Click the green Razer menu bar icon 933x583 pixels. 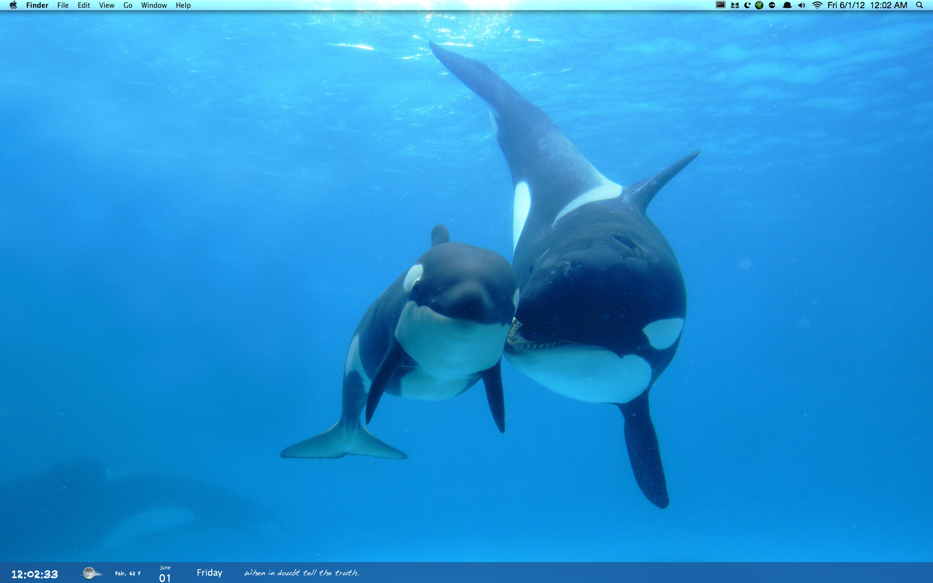point(759,5)
